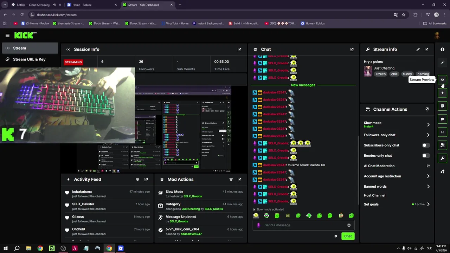450x253 pixels.
Task: Open Activity Feed filter icon
Action: 137,180
